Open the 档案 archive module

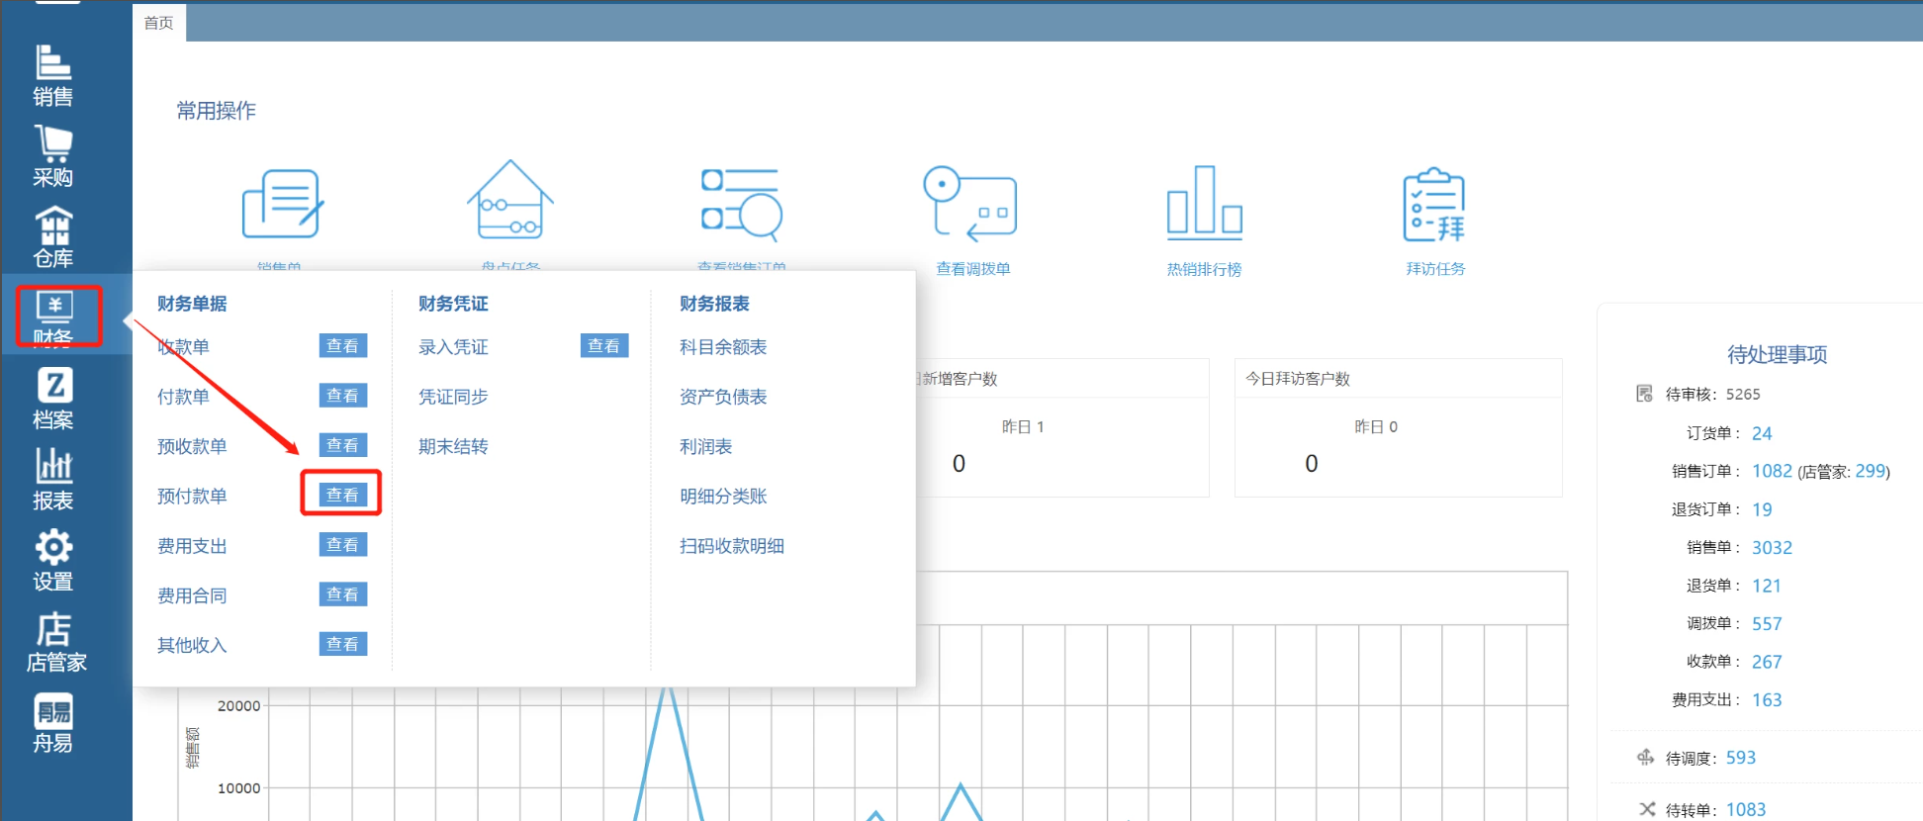point(53,399)
